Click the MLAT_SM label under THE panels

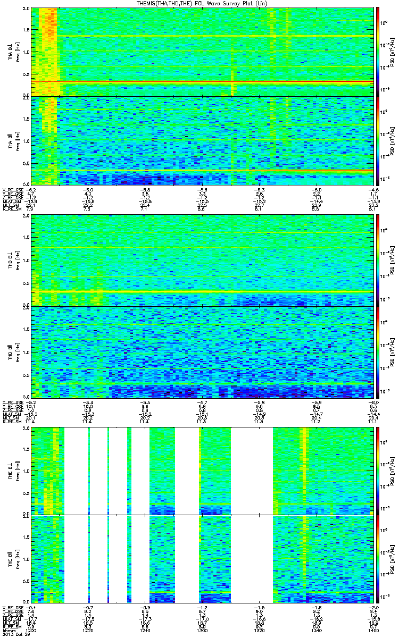tap(11, 618)
